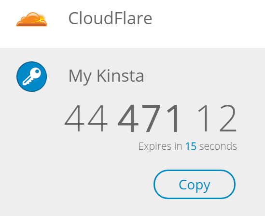Click the bold 471 digits of the code
This screenshot has height=216, width=265.
[148, 118]
